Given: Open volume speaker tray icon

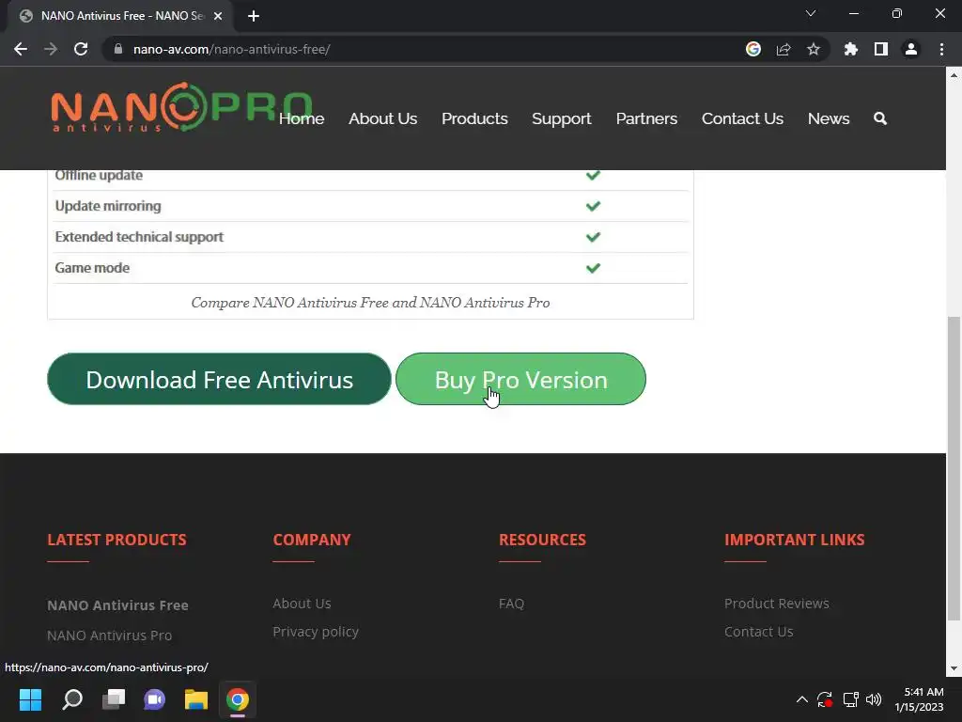Looking at the screenshot, I should tap(874, 699).
